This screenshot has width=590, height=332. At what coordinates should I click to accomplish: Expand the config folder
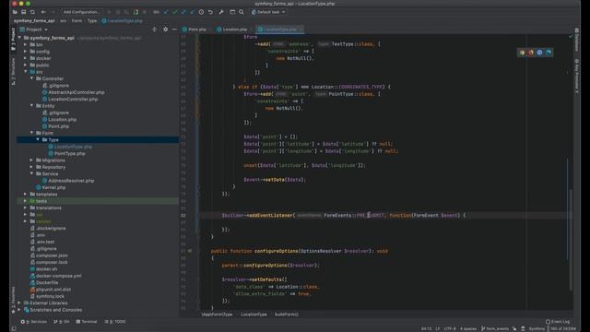click(26, 52)
